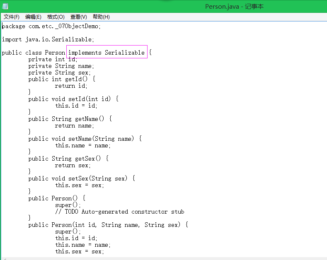Click the Notepad icon in the title bar
Viewport: 327px width, 260px height.
tap(5, 7)
